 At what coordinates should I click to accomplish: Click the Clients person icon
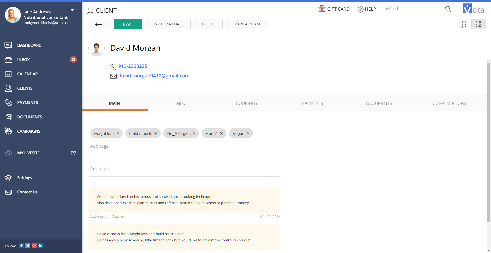tap(8, 88)
